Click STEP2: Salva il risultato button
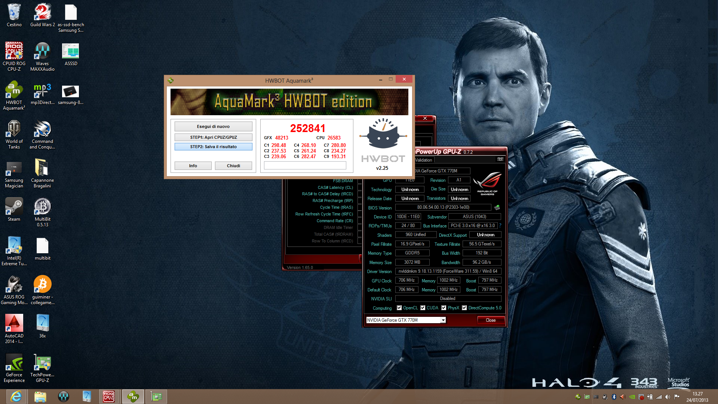Image resolution: width=718 pixels, height=404 pixels. (x=213, y=147)
